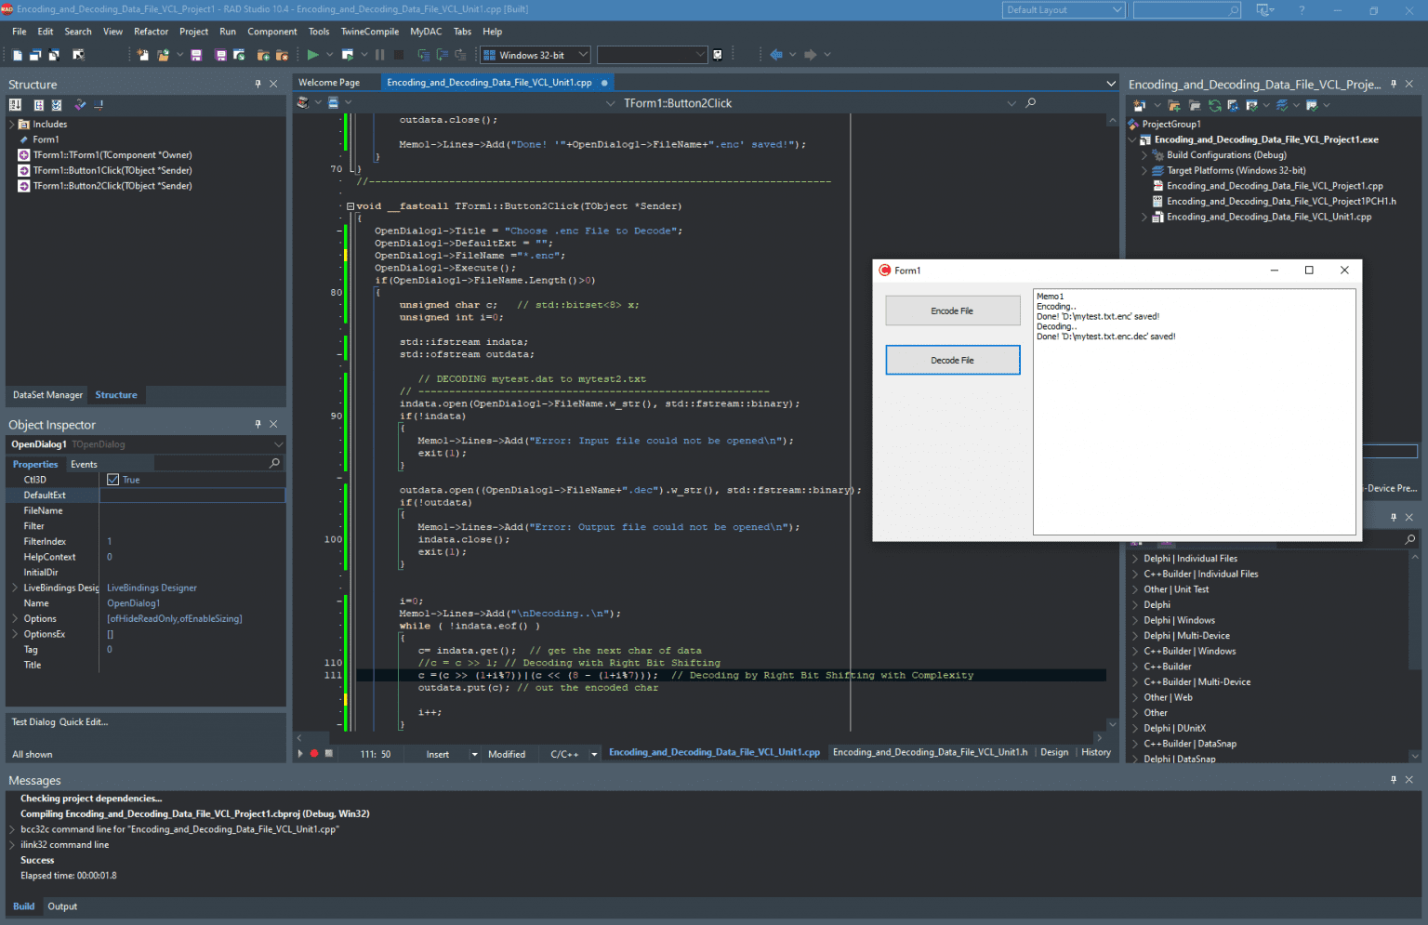Open the DataSet Manager tab

point(47,395)
